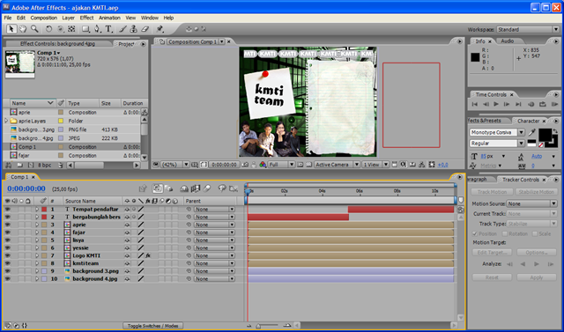Play the composition in Time Controls
Viewport: 564px width, 332px height.
[x=496, y=104]
